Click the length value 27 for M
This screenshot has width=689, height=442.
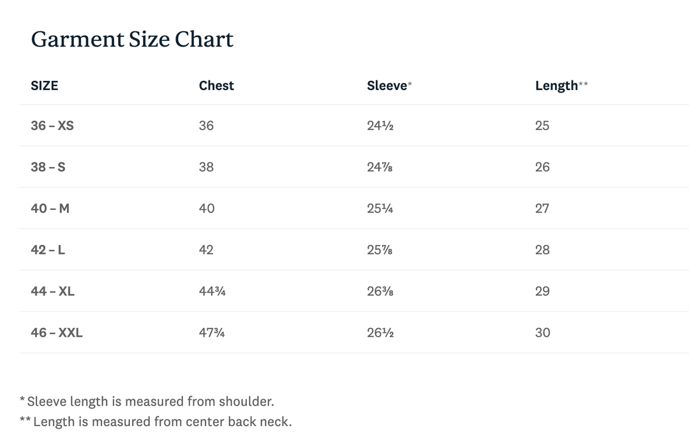(542, 209)
